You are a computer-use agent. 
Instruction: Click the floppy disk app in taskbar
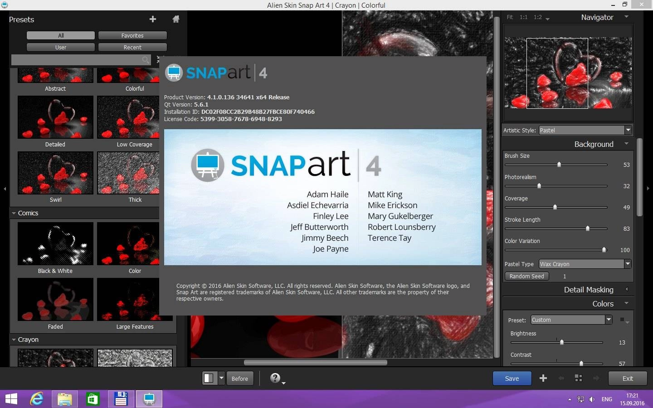(121, 399)
